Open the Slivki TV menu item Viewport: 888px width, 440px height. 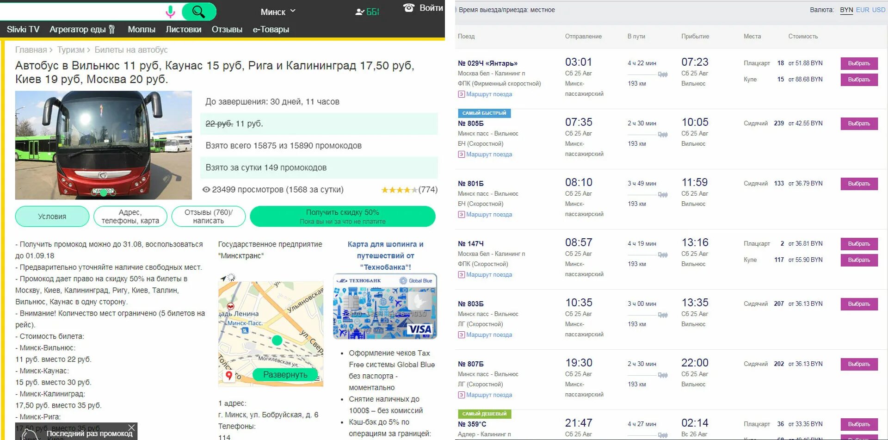23,29
